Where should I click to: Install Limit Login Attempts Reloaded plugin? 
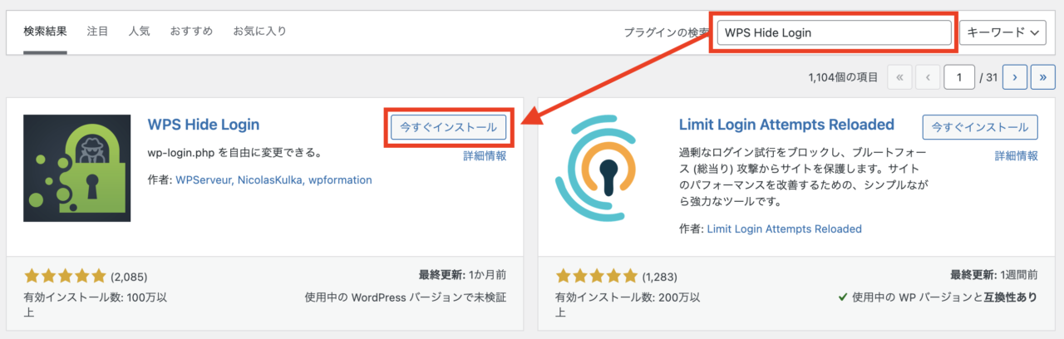click(980, 127)
